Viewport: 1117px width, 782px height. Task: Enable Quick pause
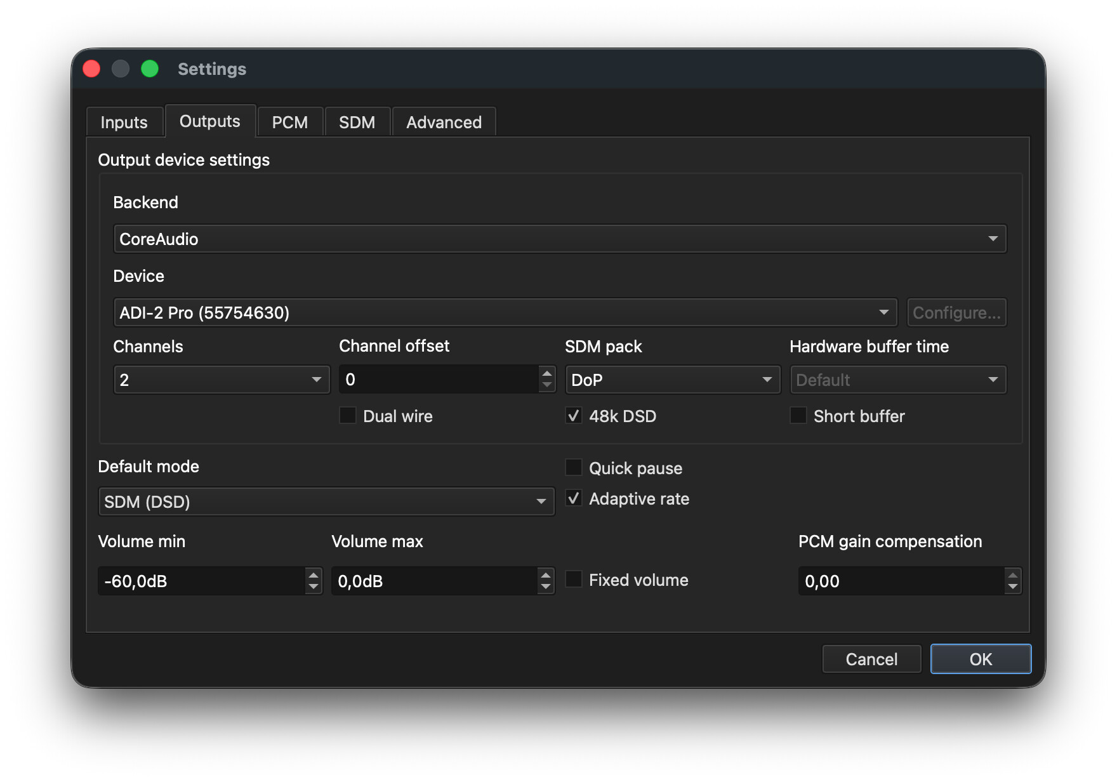coord(574,468)
